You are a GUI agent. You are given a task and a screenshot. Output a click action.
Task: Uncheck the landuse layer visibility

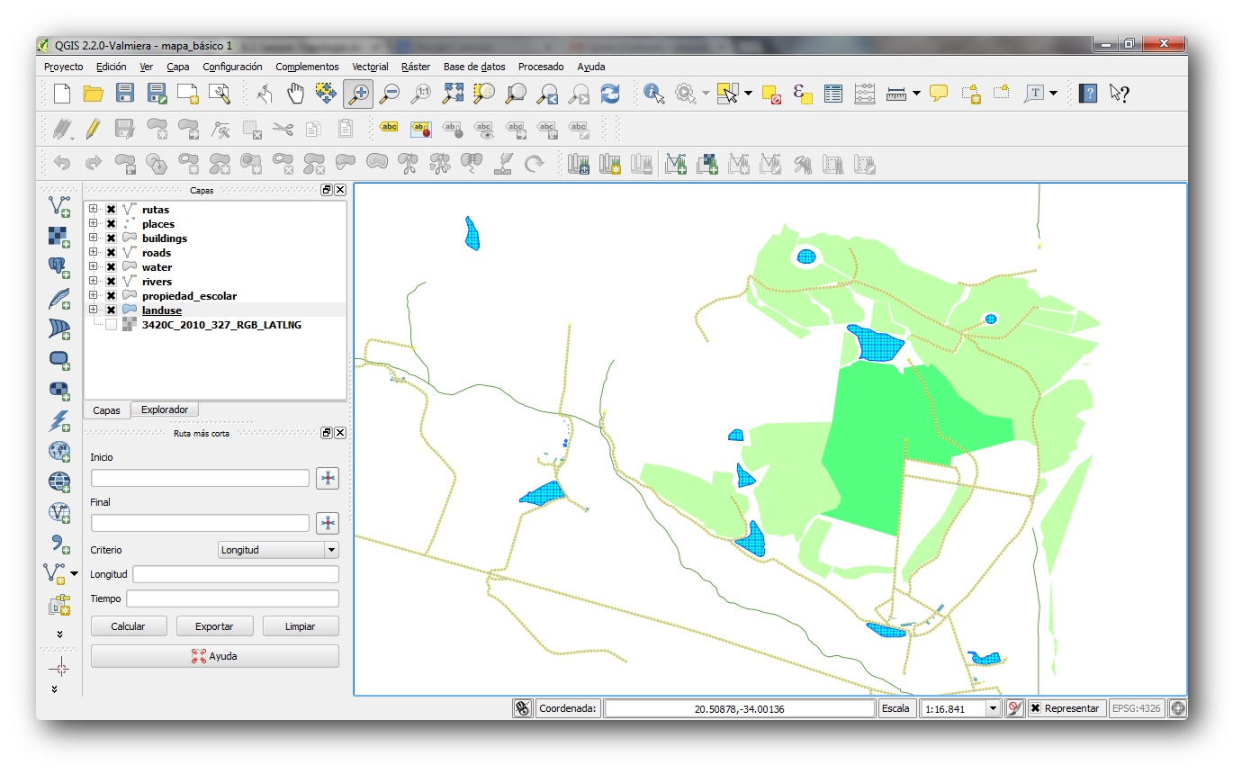tap(111, 310)
